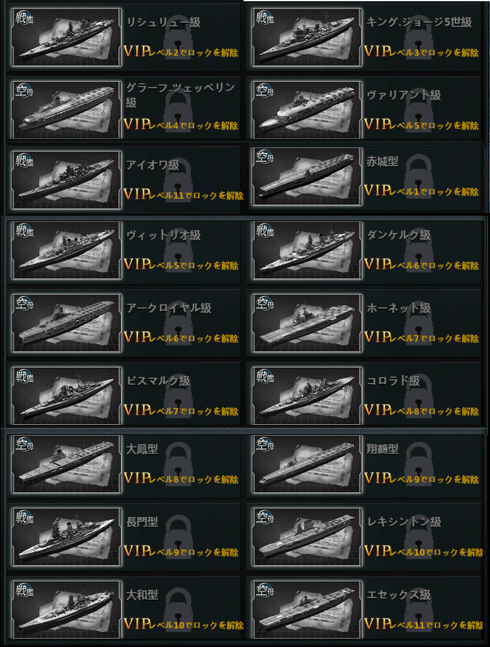Click the 戦艦 badge on アイオワ級 thumbnail
Image resolution: width=490 pixels, height=647 pixels.
[24, 161]
